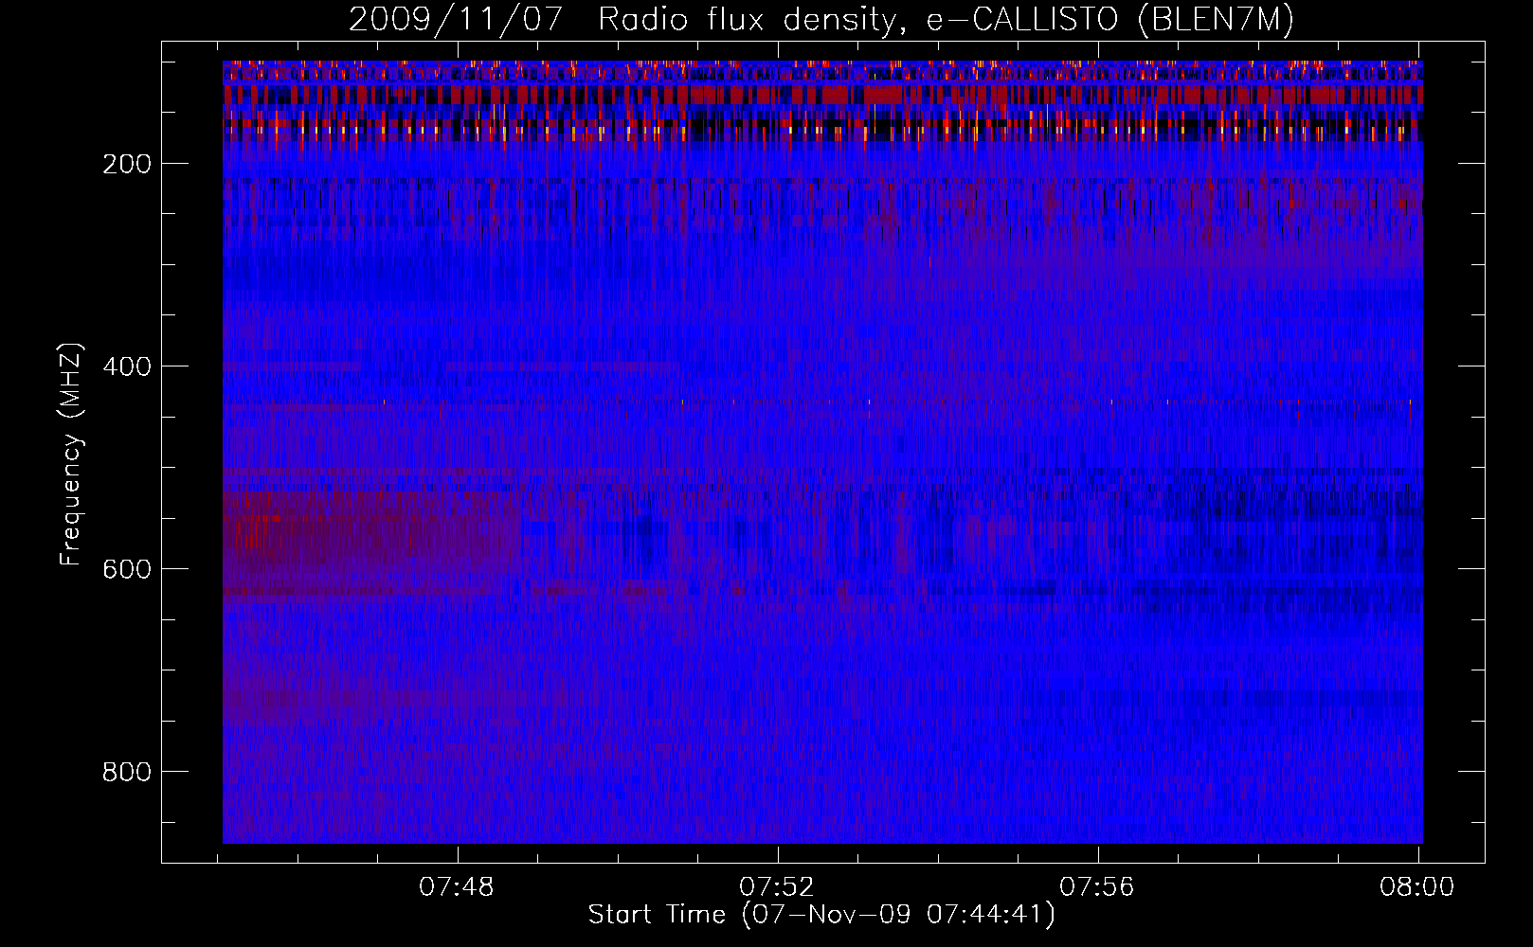Click the 'Start Time (07-Nov-09 07:44:41)' axis label
Image resolution: width=1533 pixels, height=947 pixels.
[x=821, y=915]
